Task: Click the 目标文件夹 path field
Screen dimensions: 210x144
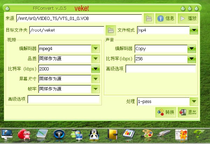Action: click(66, 30)
